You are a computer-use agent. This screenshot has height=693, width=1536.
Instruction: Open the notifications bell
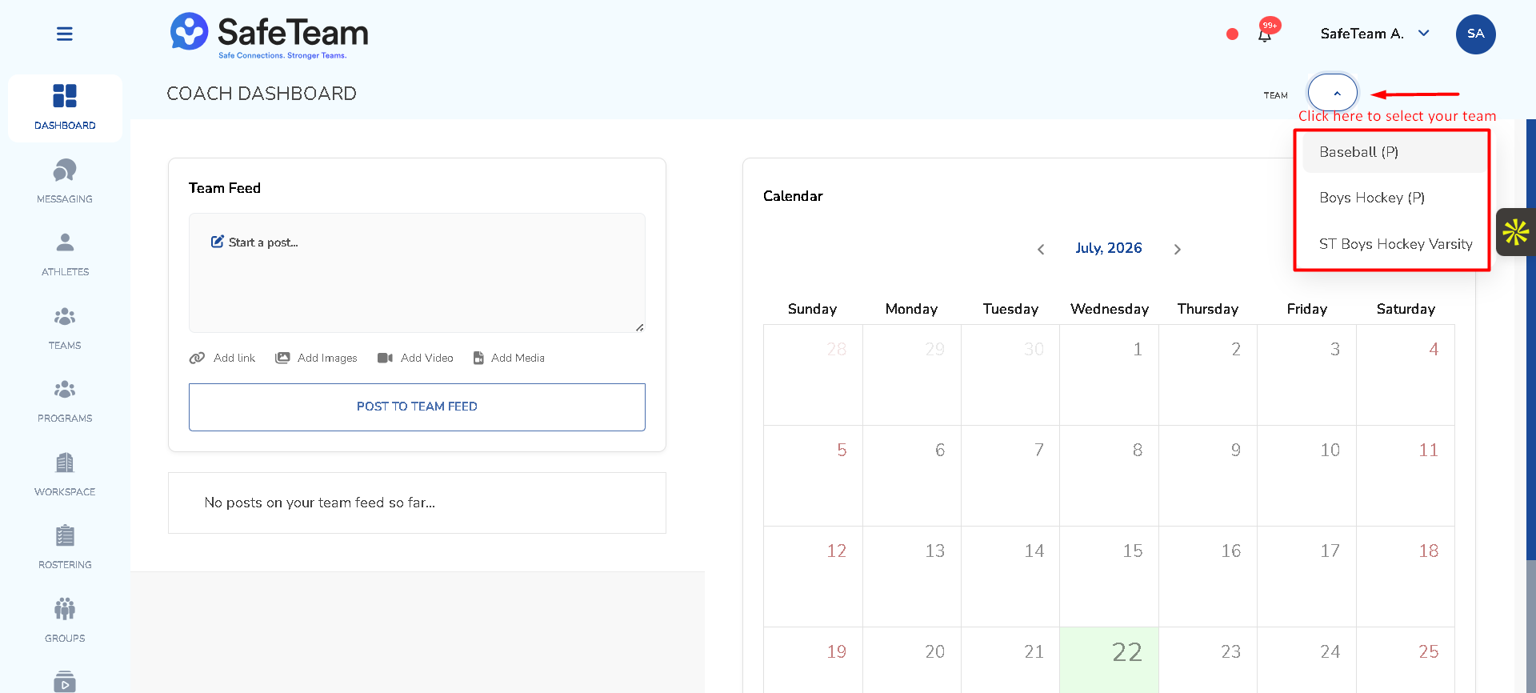point(1265,34)
